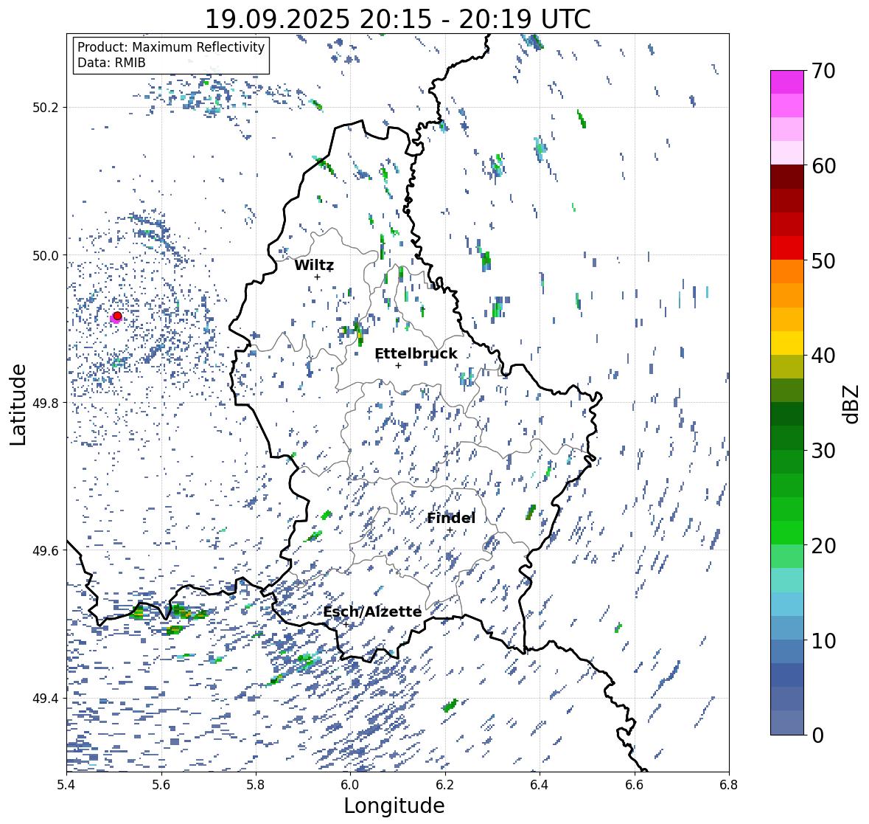
Task: Pick the magenta top colorbar segment
Action: tap(787, 82)
